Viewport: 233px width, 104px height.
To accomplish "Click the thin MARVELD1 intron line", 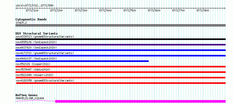I will pyautogui.click(x=35, y=101).
